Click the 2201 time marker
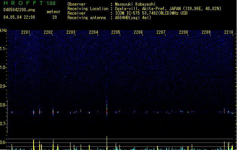 coord(26,32)
